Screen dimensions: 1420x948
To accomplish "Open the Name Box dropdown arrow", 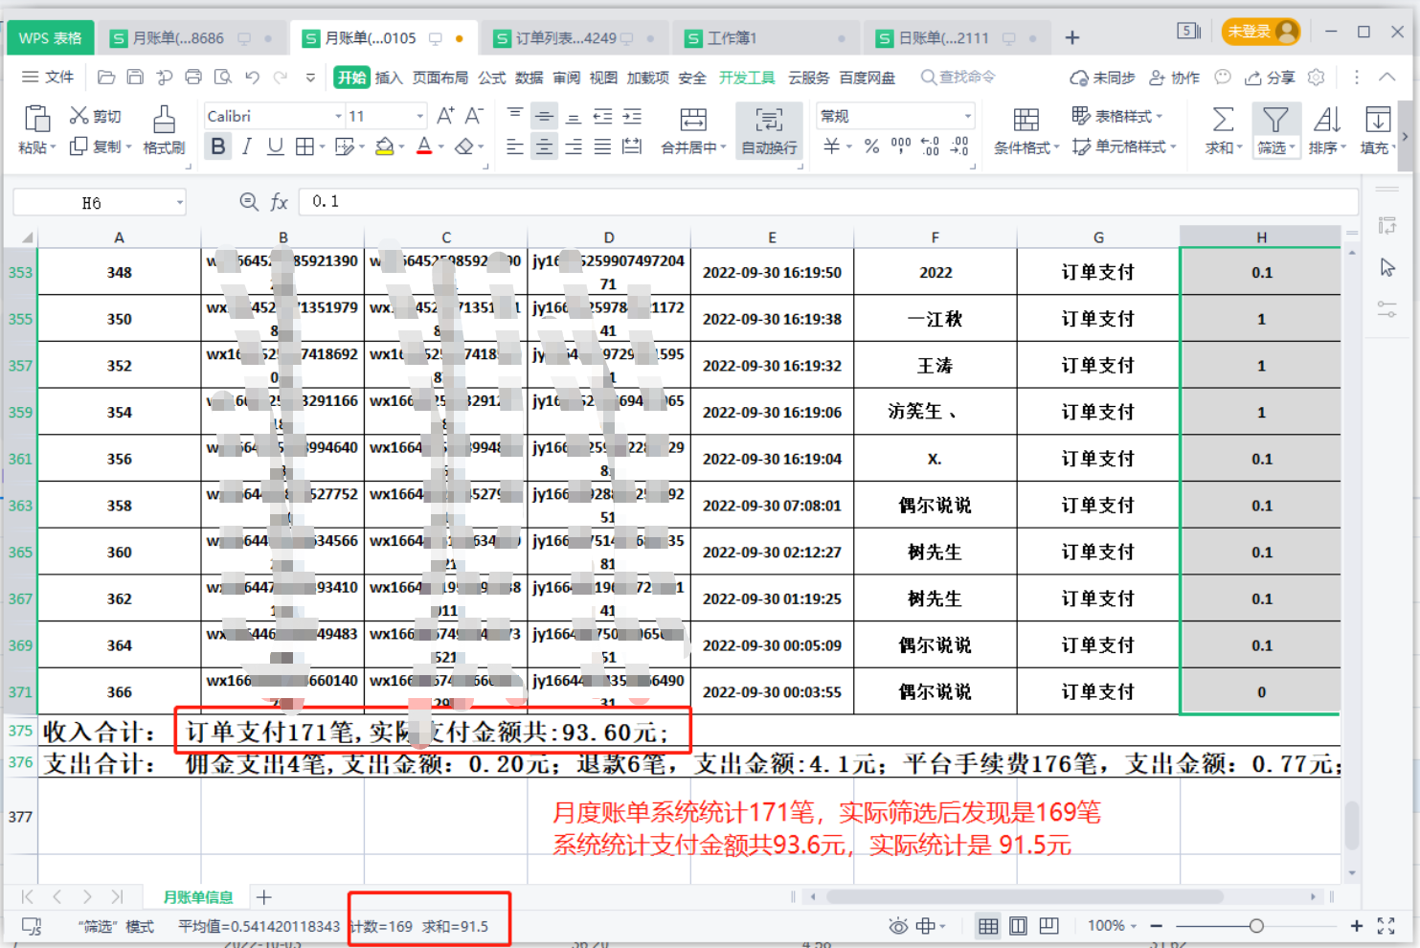I will coord(179,202).
